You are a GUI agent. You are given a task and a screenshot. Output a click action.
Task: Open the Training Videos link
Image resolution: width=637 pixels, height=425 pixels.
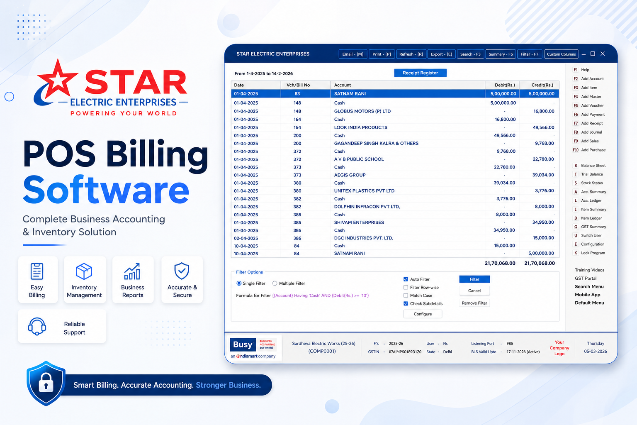point(589,270)
